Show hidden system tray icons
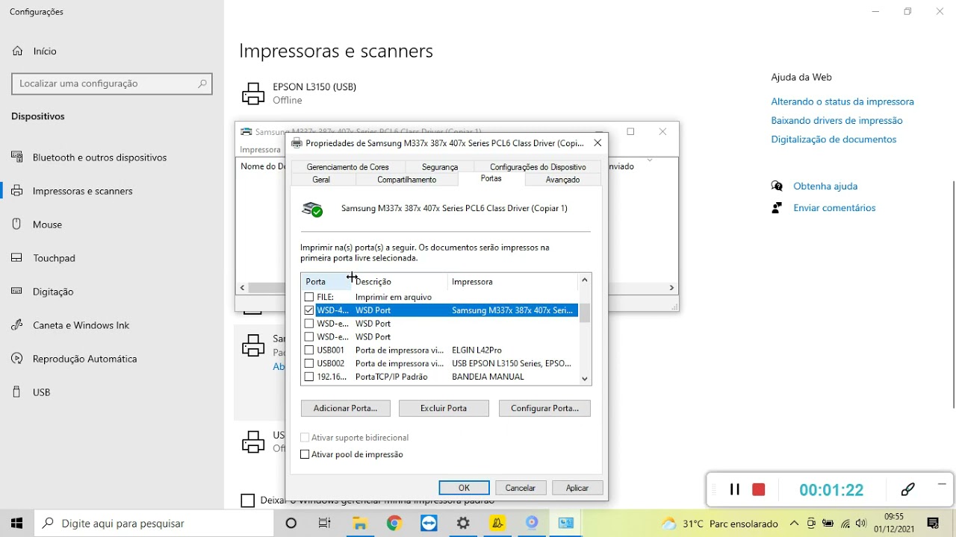 [x=794, y=524]
